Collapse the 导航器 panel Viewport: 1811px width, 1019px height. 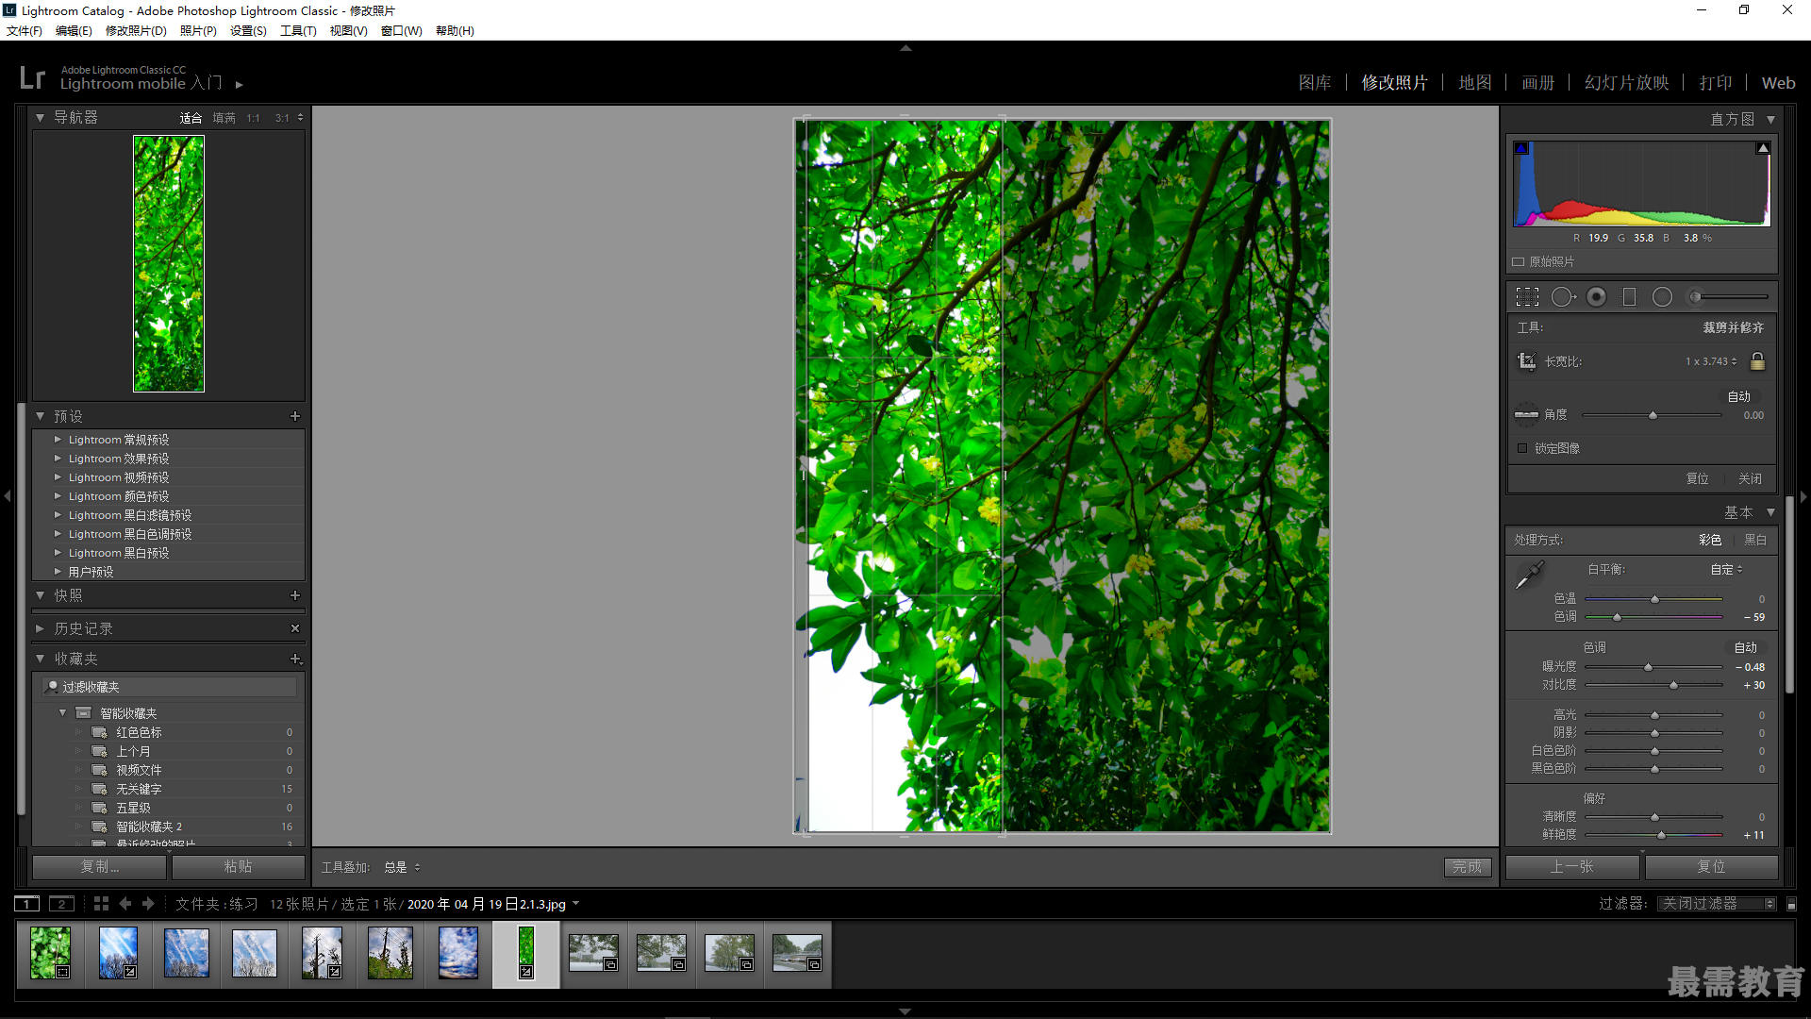coord(41,118)
